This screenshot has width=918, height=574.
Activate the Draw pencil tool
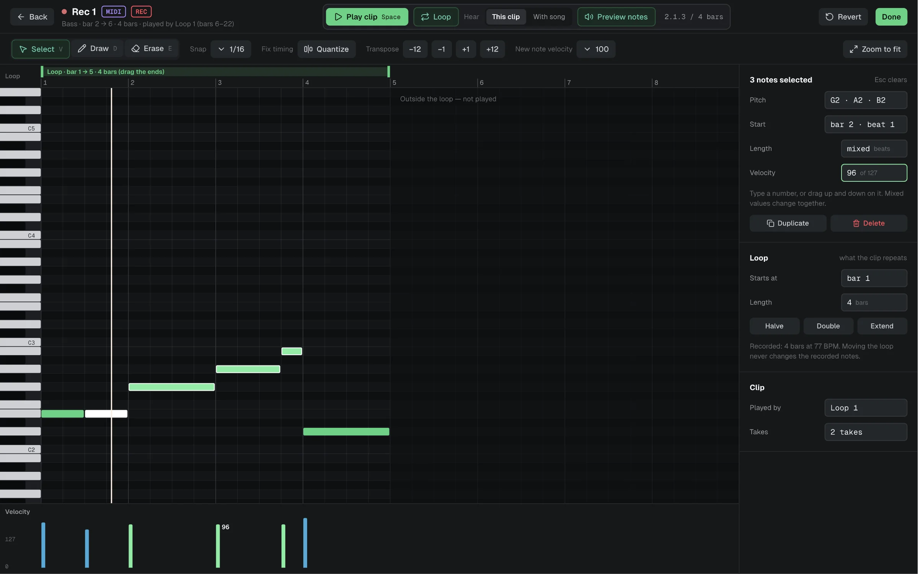tap(97, 49)
